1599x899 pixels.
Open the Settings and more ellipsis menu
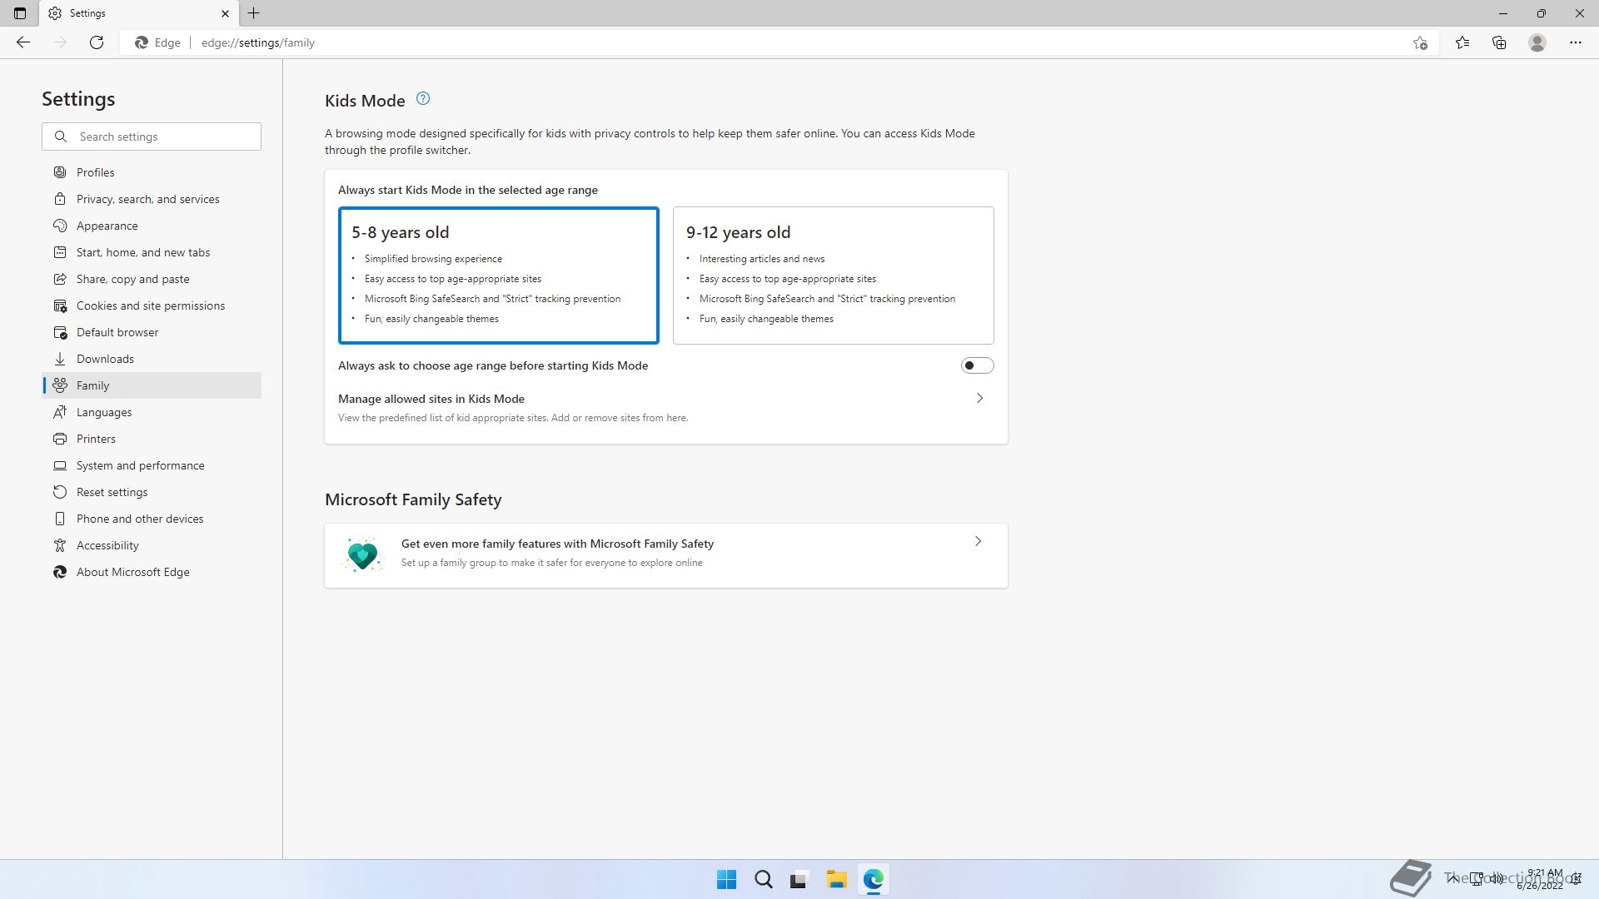click(1576, 42)
